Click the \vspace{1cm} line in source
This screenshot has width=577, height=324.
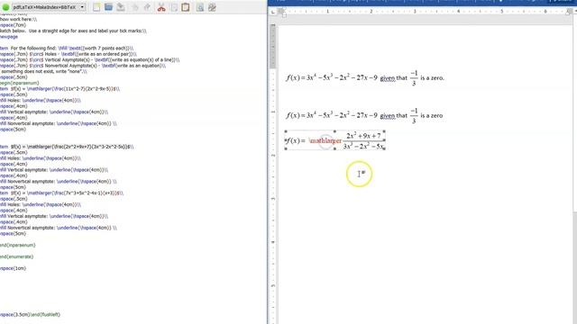pos(13,268)
